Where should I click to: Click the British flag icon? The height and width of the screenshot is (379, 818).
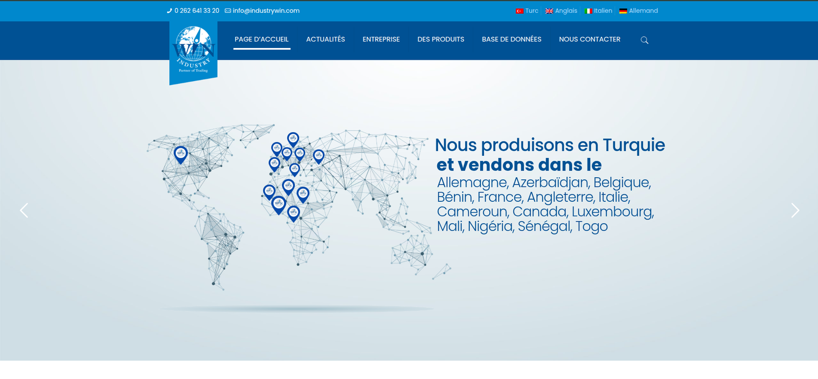[x=549, y=11]
